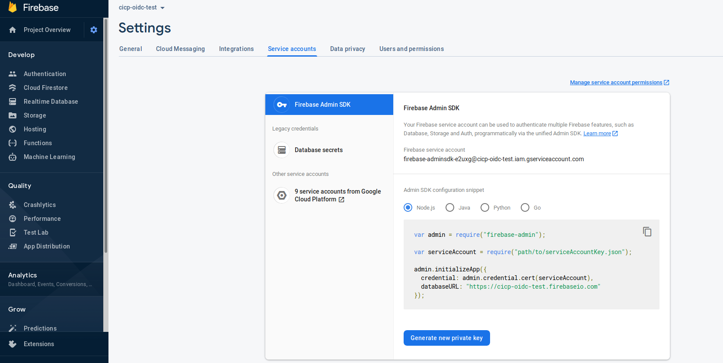This screenshot has height=363, width=723.
Task: Switch to the Integrations tab
Action: point(236,49)
